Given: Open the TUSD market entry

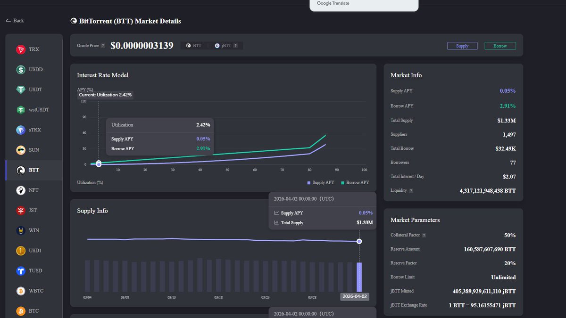Looking at the screenshot, I should tap(35, 271).
